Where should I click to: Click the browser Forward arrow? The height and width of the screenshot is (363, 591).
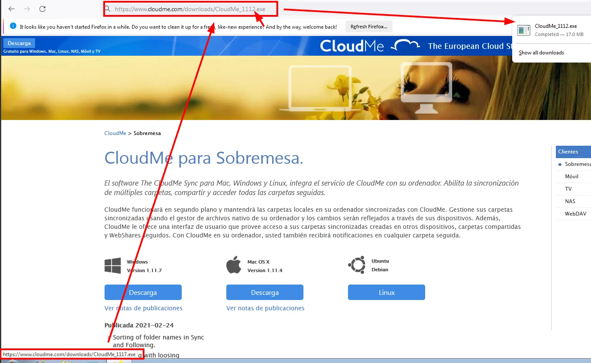tap(27, 9)
